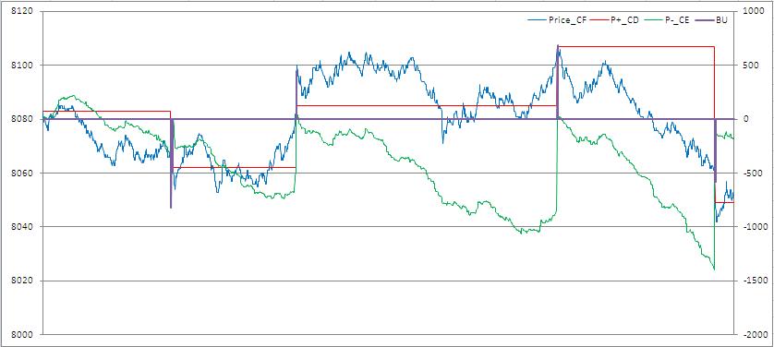The image size is (774, 347).
Task: Click the blue line key beside Price_CF
Action: click(x=538, y=20)
